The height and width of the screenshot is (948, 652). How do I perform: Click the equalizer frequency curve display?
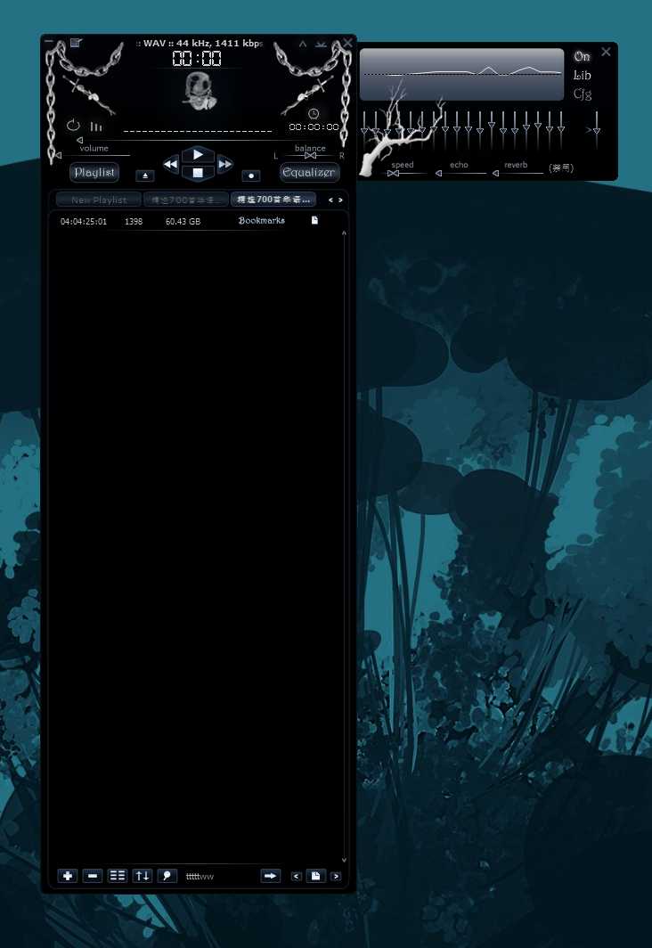click(x=461, y=74)
